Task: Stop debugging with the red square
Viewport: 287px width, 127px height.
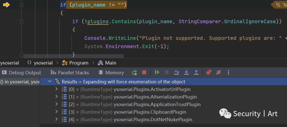Action: (144, 72)
